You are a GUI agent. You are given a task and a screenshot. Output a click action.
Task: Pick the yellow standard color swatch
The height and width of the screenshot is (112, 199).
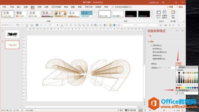[x=183, y=88]
